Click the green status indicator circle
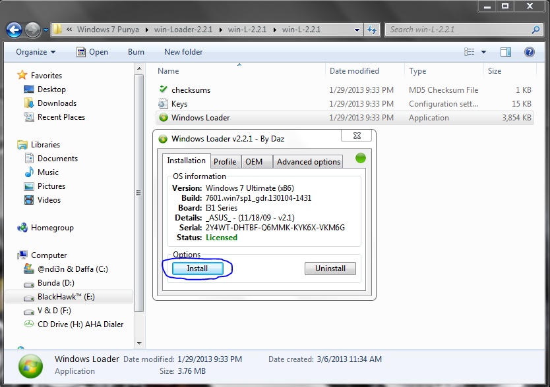Image resolution: width=550 pixels, height=387 pixels. click(361, 159)
